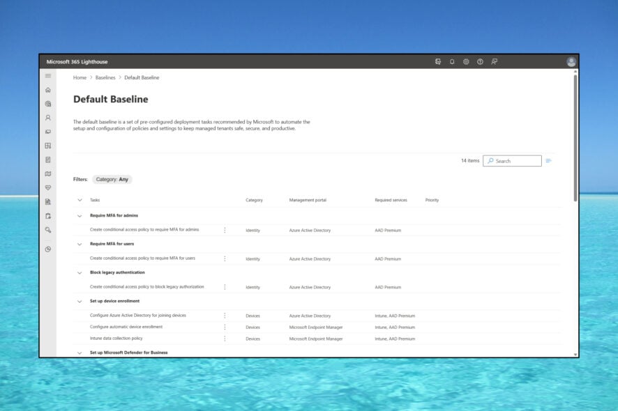The width and height of the screenshot is (618, 411).
Task: Open more options for block legacy authorization task
Action: click(x=225, y=287)
